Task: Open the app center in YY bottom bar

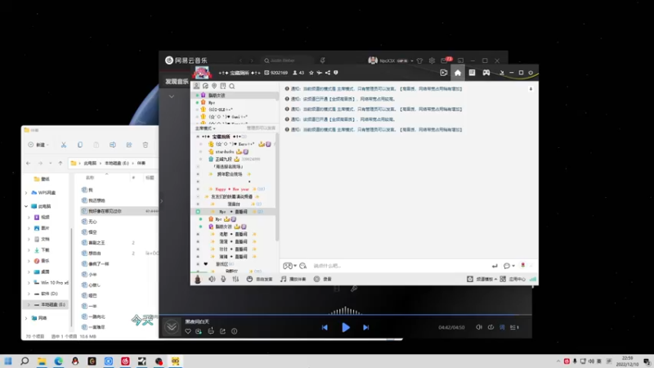Action: pos(513,279)
